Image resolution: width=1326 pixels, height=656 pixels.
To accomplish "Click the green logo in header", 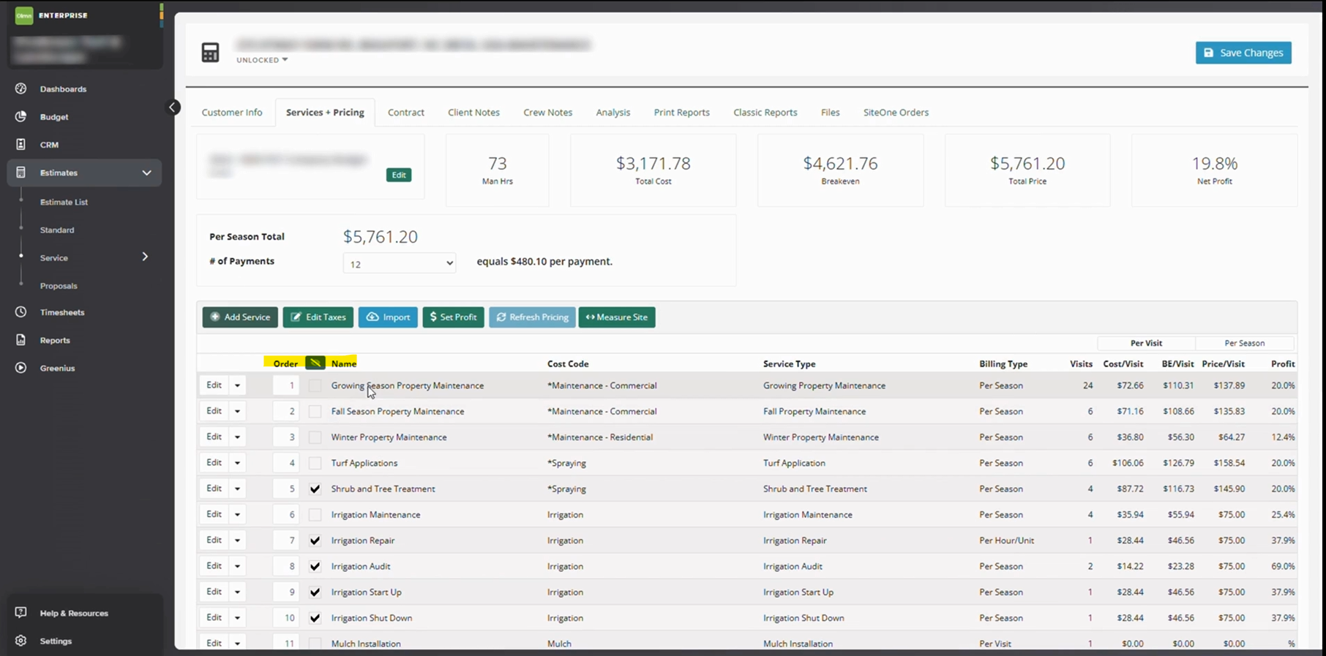I will click(24, 15).
